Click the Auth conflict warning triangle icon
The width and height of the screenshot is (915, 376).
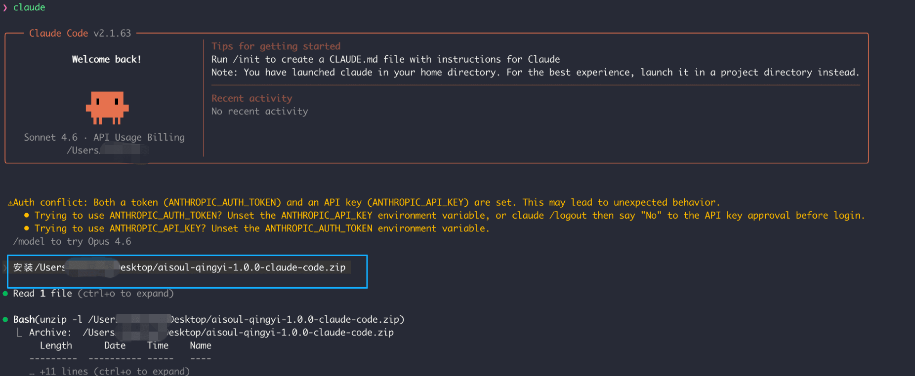10,203
